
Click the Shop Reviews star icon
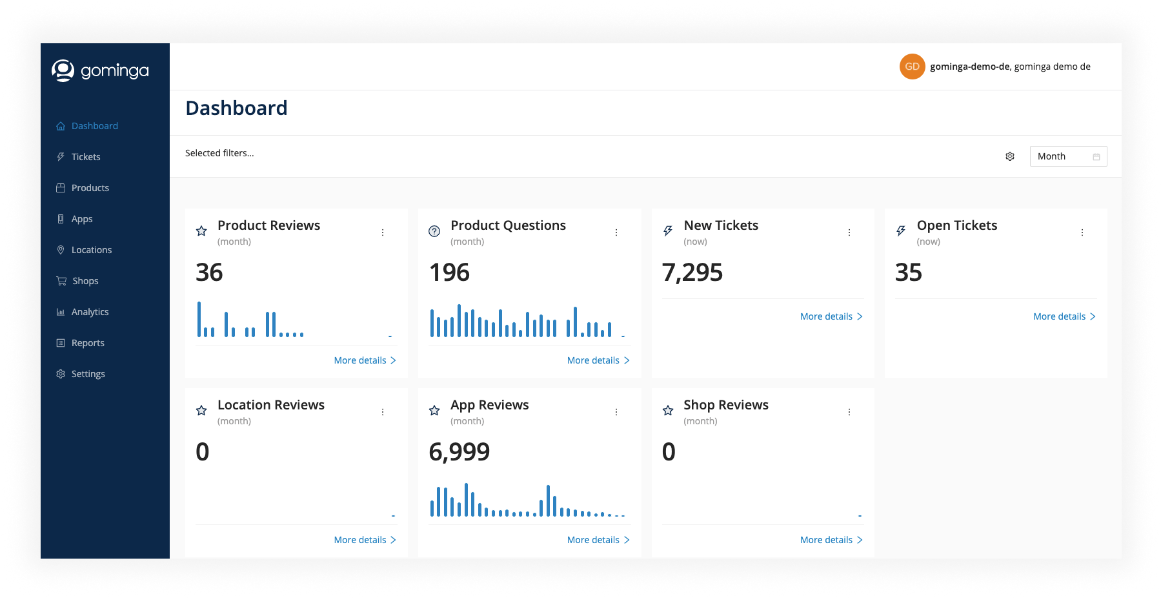(668, 411)
